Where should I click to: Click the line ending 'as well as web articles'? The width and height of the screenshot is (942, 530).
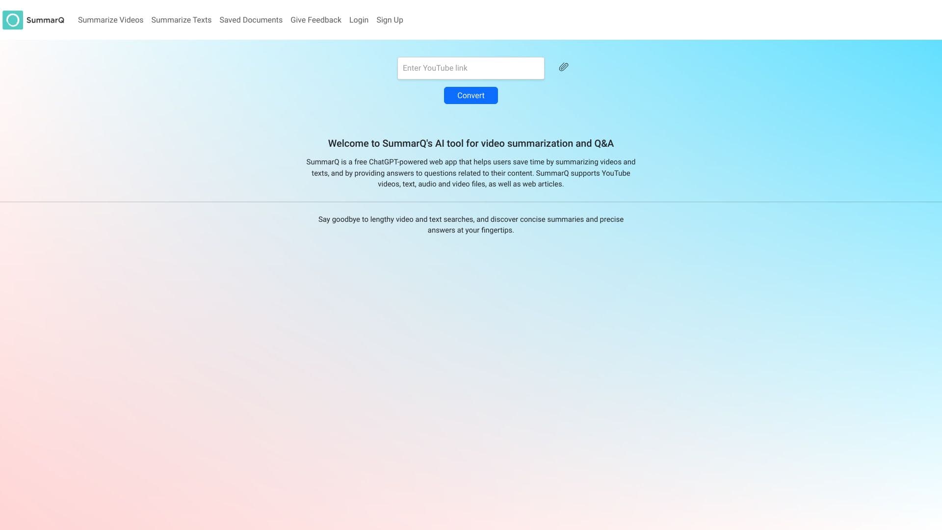(x=471, y=184)
